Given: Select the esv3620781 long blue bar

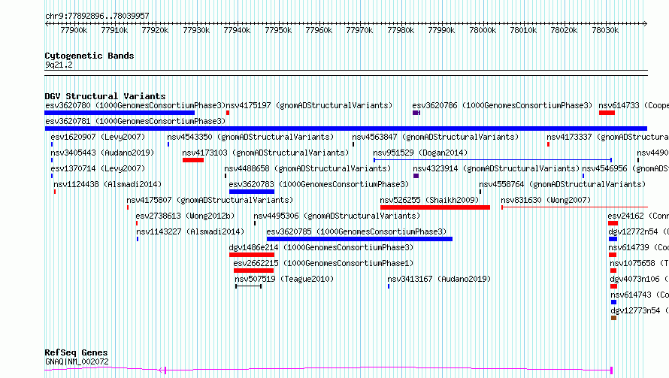Looking at the screenshot, I should pyautogui.click(x=346, y=129).
